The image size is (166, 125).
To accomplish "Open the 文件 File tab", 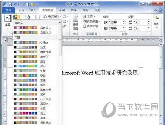I will coord(8,10).
